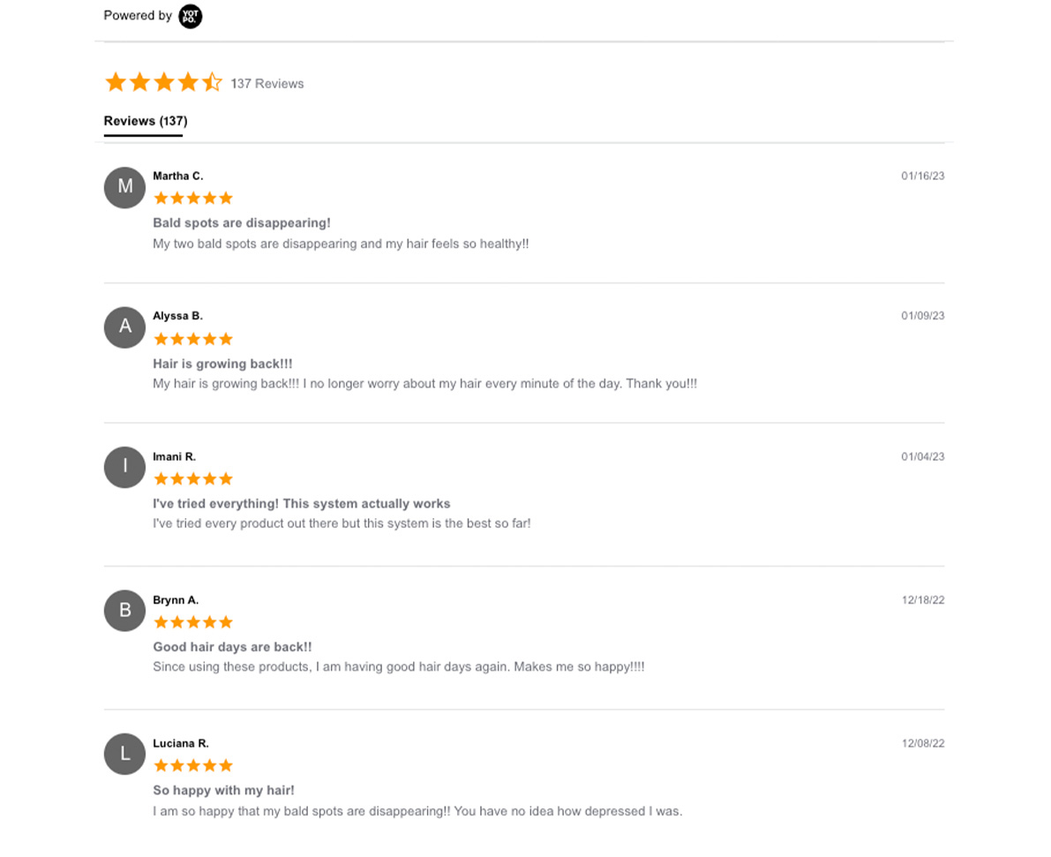The width and height of the screenshot is (1051, 857).
Task: Open the Reviews (137) tab
Action: point(146,122)
